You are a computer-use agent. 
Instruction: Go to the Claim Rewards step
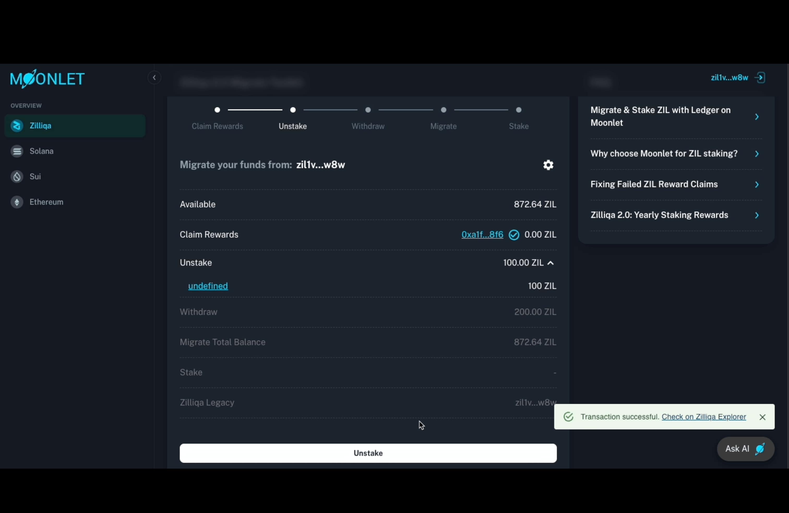coord(218,126)
